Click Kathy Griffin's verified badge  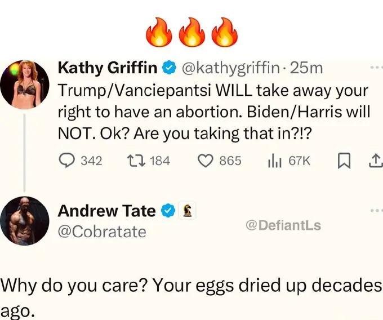167,69
